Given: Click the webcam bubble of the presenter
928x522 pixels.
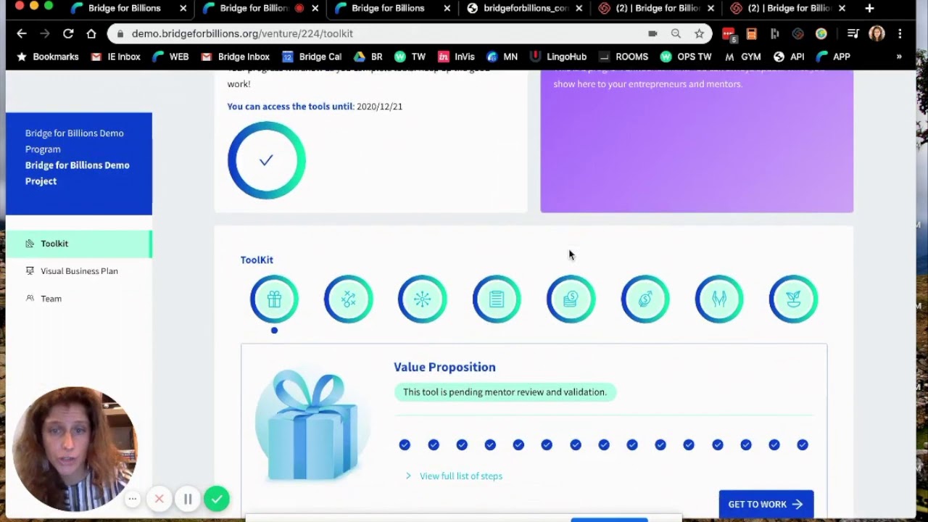Looking at the screenshot, I should (75, 449).
